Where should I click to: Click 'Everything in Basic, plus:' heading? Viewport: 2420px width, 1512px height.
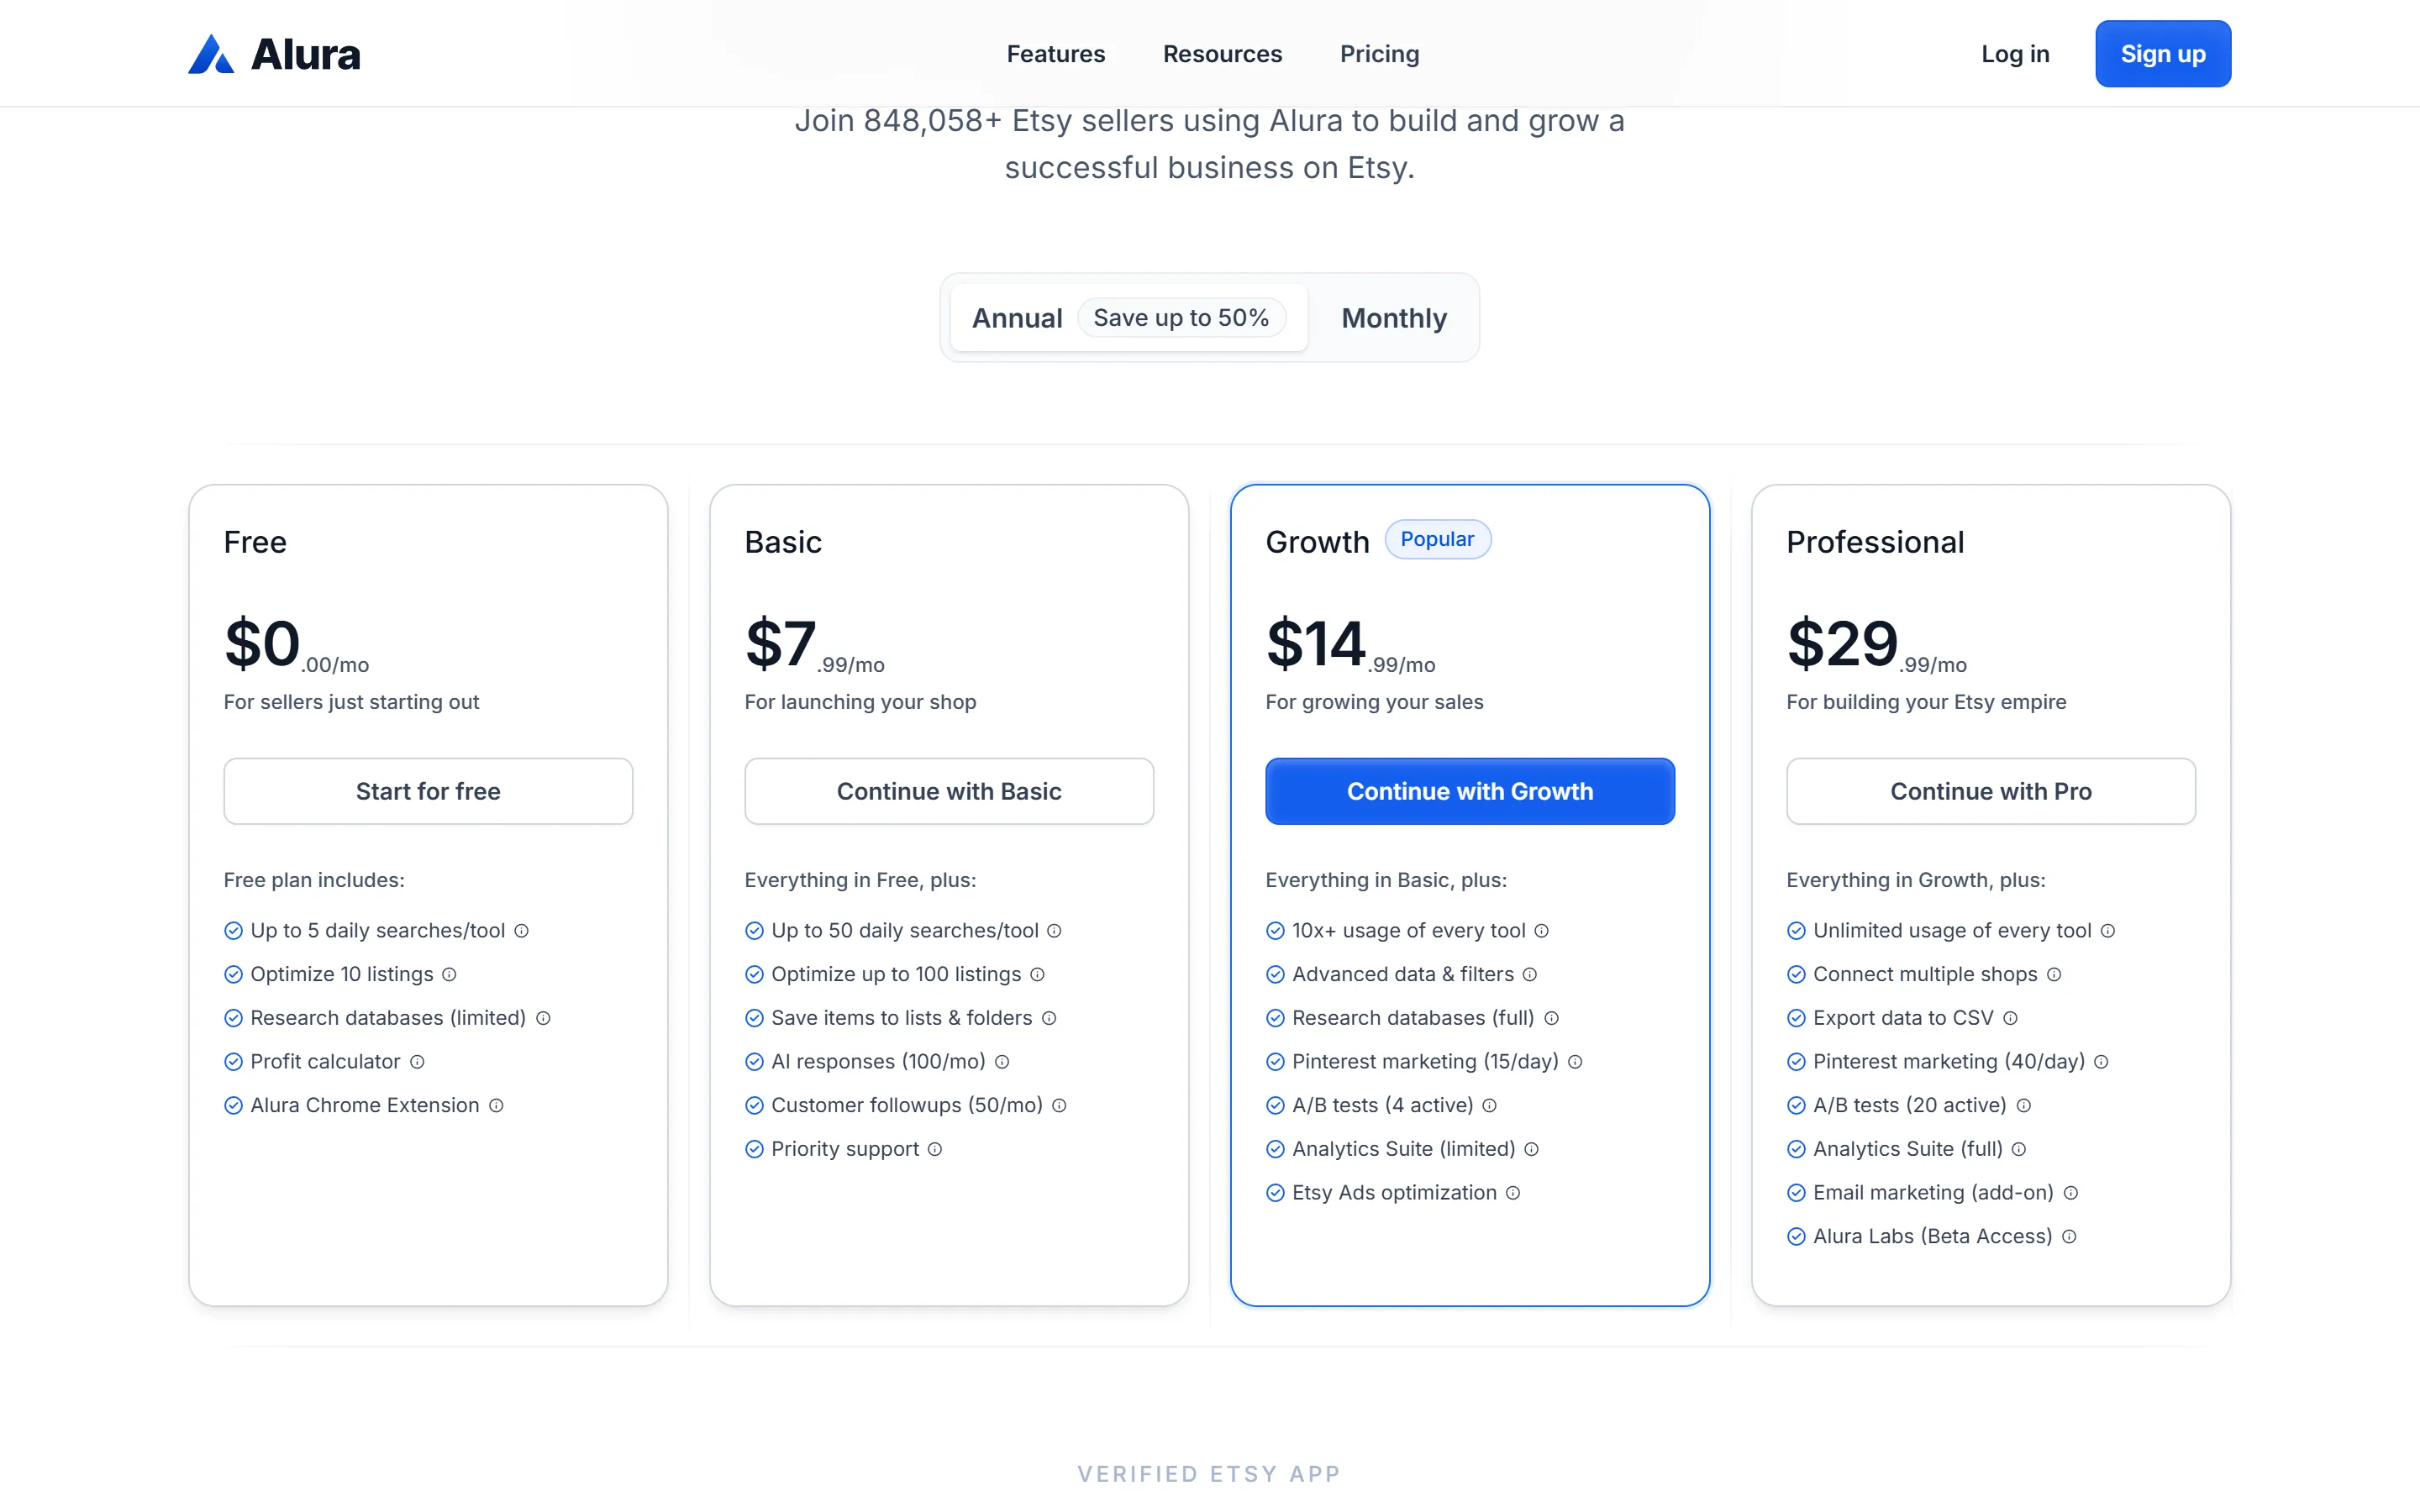[1386, 880]
